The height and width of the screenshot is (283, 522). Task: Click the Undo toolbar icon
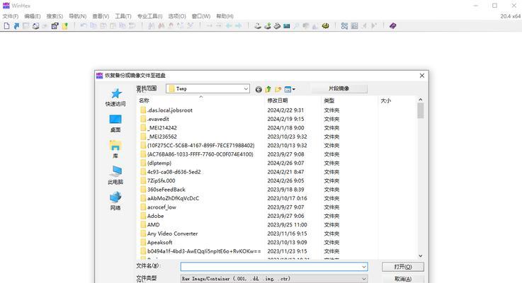pyautogui.click(x=84, y=26)
